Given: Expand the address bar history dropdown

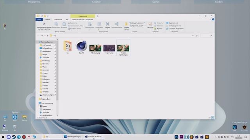Looking at the screenshot, I should 193,35.
